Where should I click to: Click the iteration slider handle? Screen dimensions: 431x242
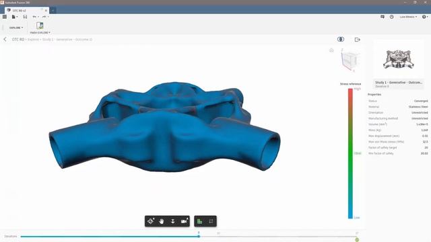[199, 236]
